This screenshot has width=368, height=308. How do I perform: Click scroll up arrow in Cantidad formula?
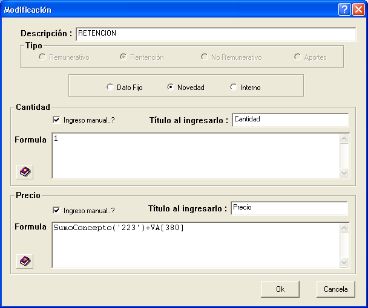click(344, 139)
